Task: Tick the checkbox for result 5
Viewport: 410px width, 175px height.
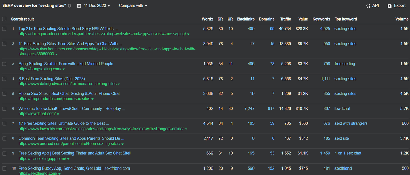Action: pos(4,94)
